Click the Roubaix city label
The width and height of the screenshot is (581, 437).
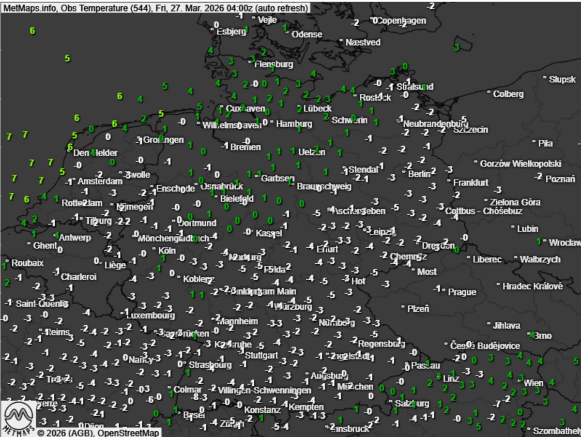coord(28,263)
